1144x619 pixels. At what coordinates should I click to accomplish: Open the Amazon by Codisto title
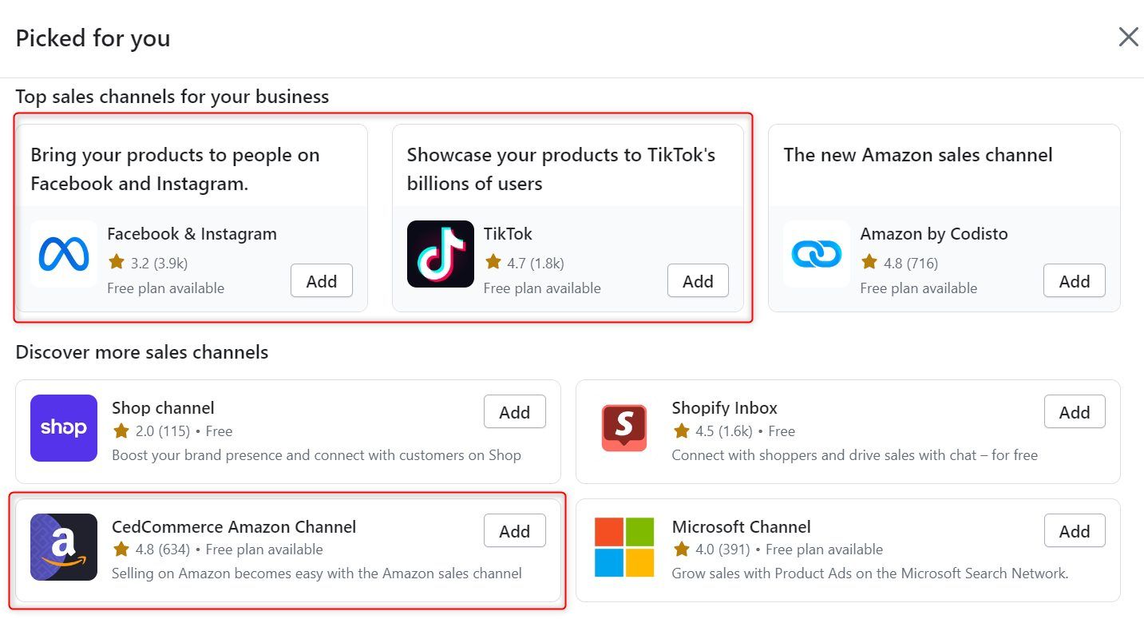tap(934, 234)
